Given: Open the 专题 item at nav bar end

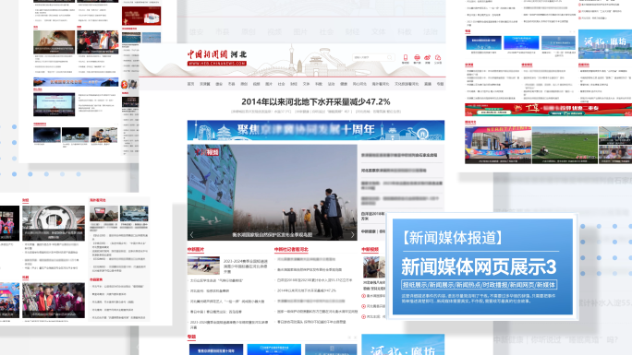Looking at the screenshot, I should coord(440,84).
